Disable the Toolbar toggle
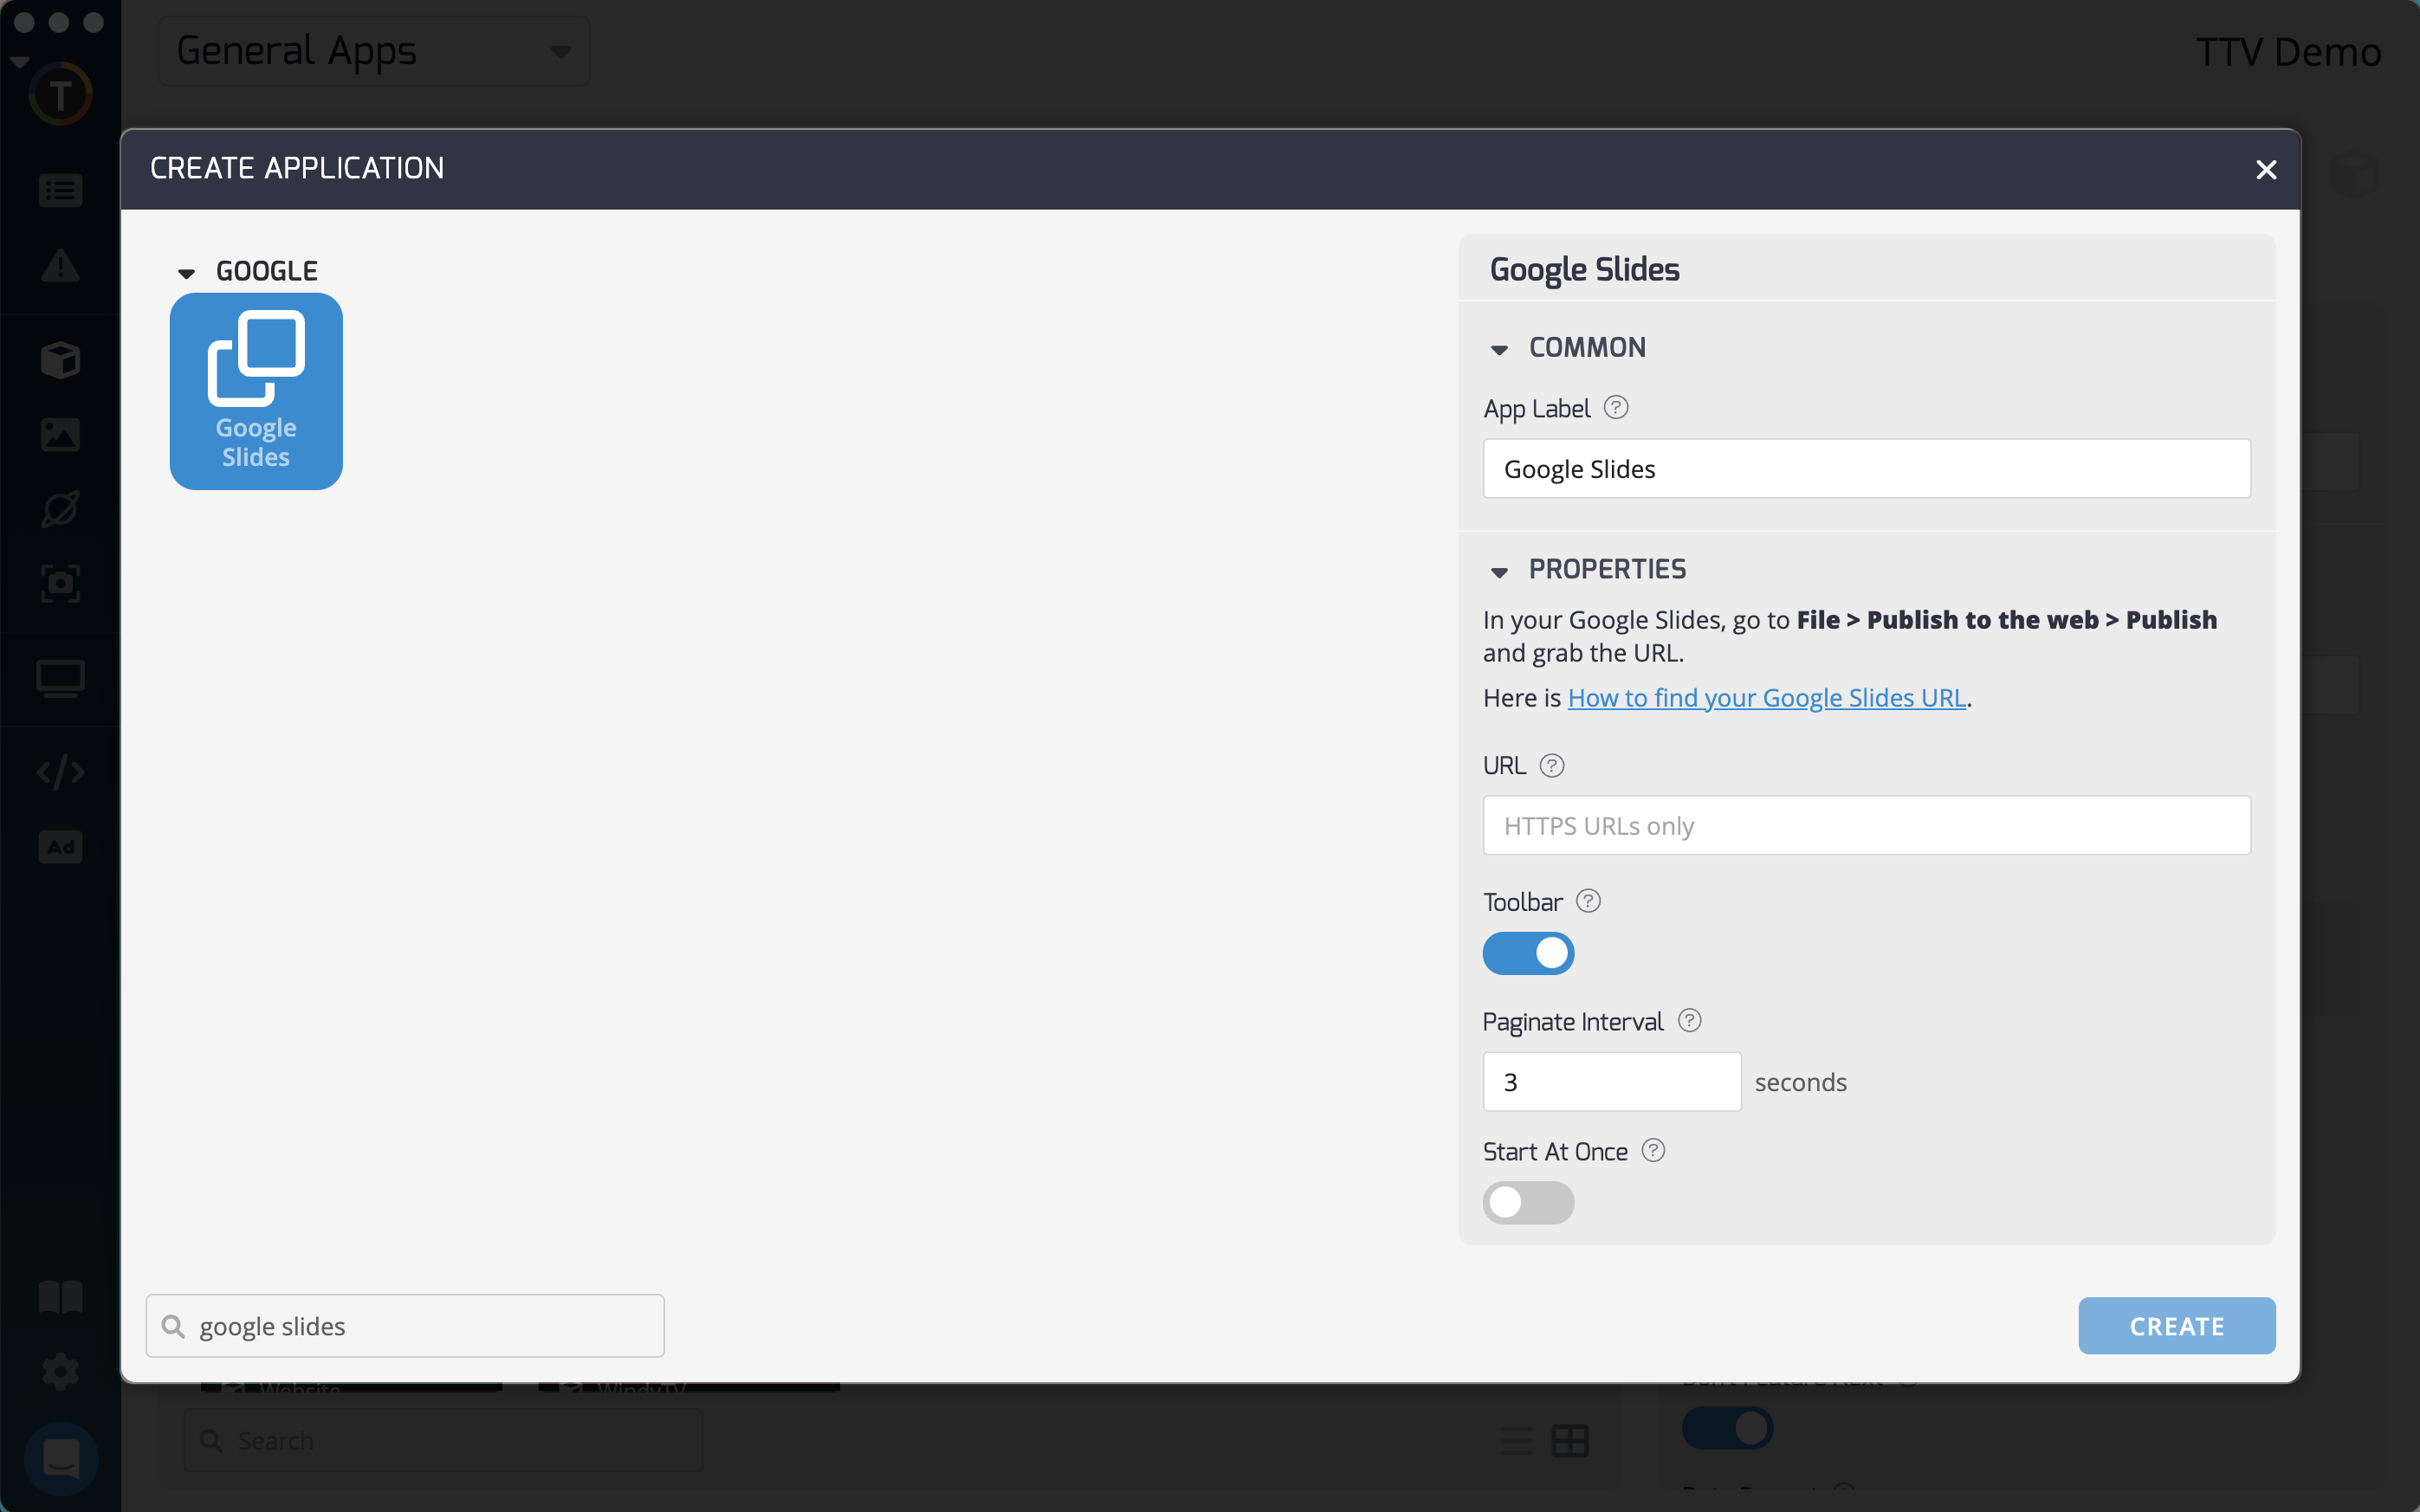The image size is (2420, 1512). tap(1527, 953)
